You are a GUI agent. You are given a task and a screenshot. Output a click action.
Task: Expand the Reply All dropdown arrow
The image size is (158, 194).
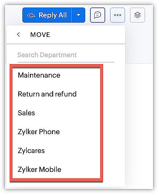(x=78, y=15)
